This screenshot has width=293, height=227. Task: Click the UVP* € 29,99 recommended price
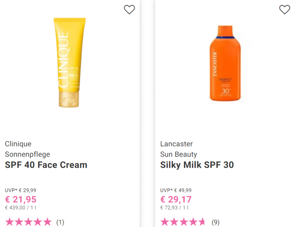21,190
